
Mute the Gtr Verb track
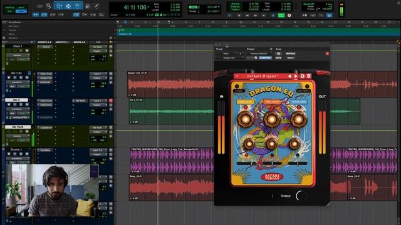point(27,131)
